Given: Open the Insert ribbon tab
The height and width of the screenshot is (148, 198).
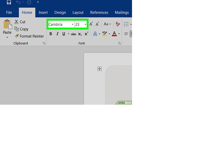Looking at the screenshot, I should [43, 12].
